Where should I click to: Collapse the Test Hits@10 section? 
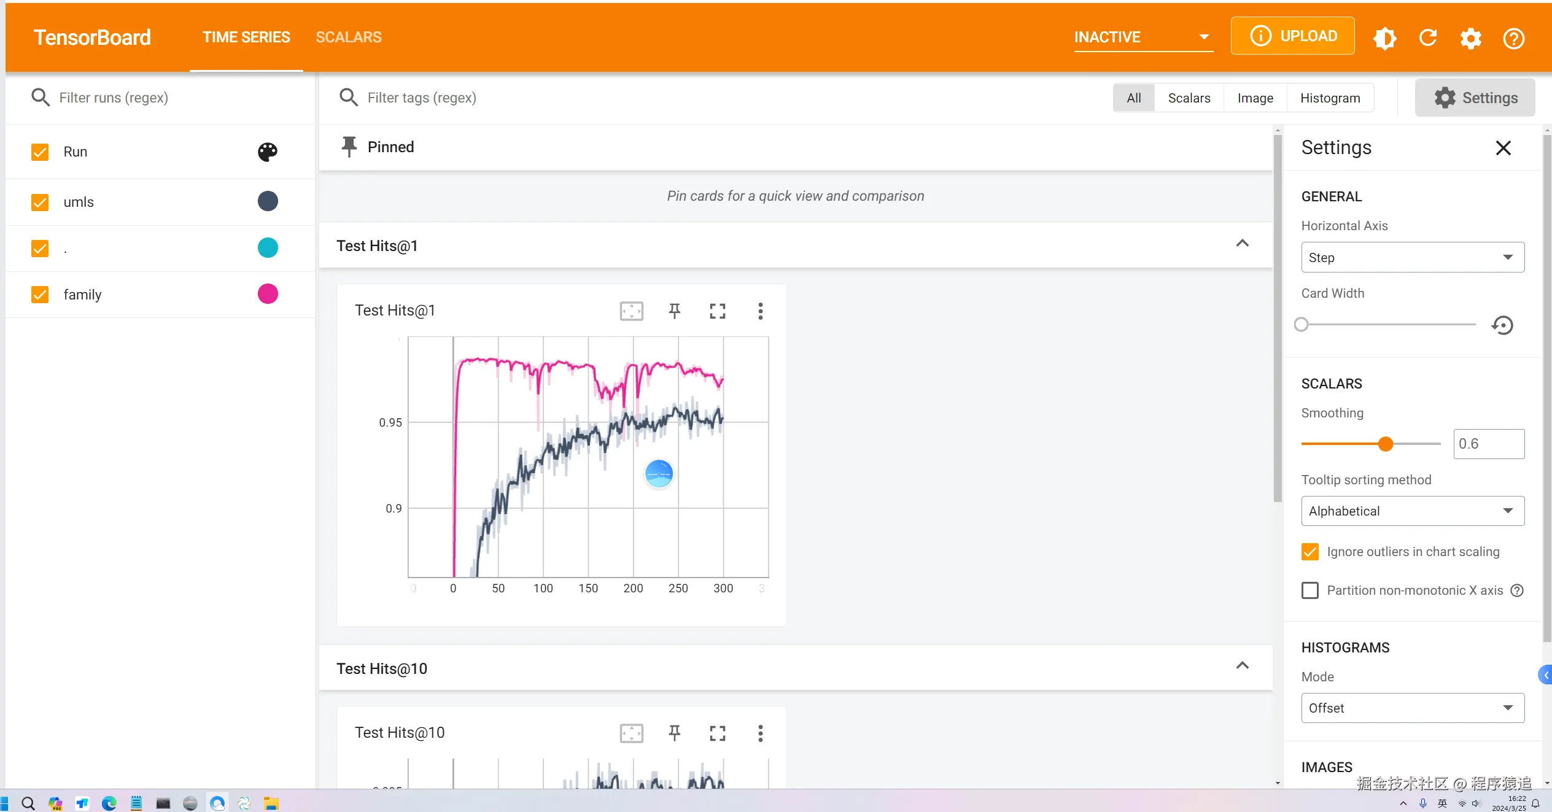(x=1242, y=666)
